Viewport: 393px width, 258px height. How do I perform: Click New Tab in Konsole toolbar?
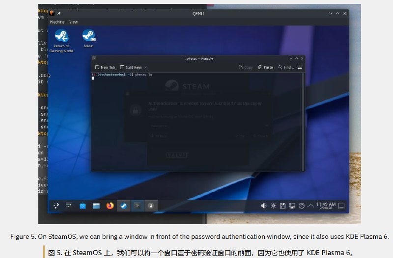click(x=105, y=67)
